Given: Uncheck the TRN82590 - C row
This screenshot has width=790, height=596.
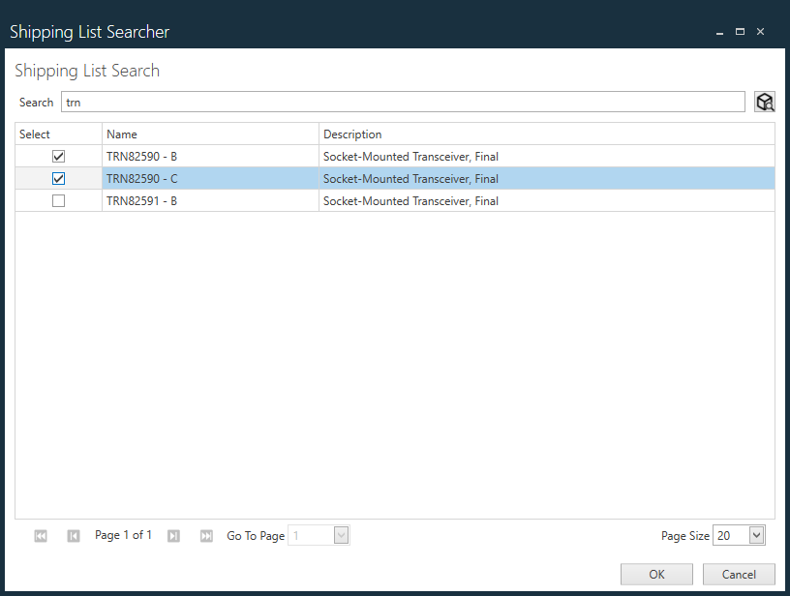Looking at the screenshot, I should click(x=58, y=178).
